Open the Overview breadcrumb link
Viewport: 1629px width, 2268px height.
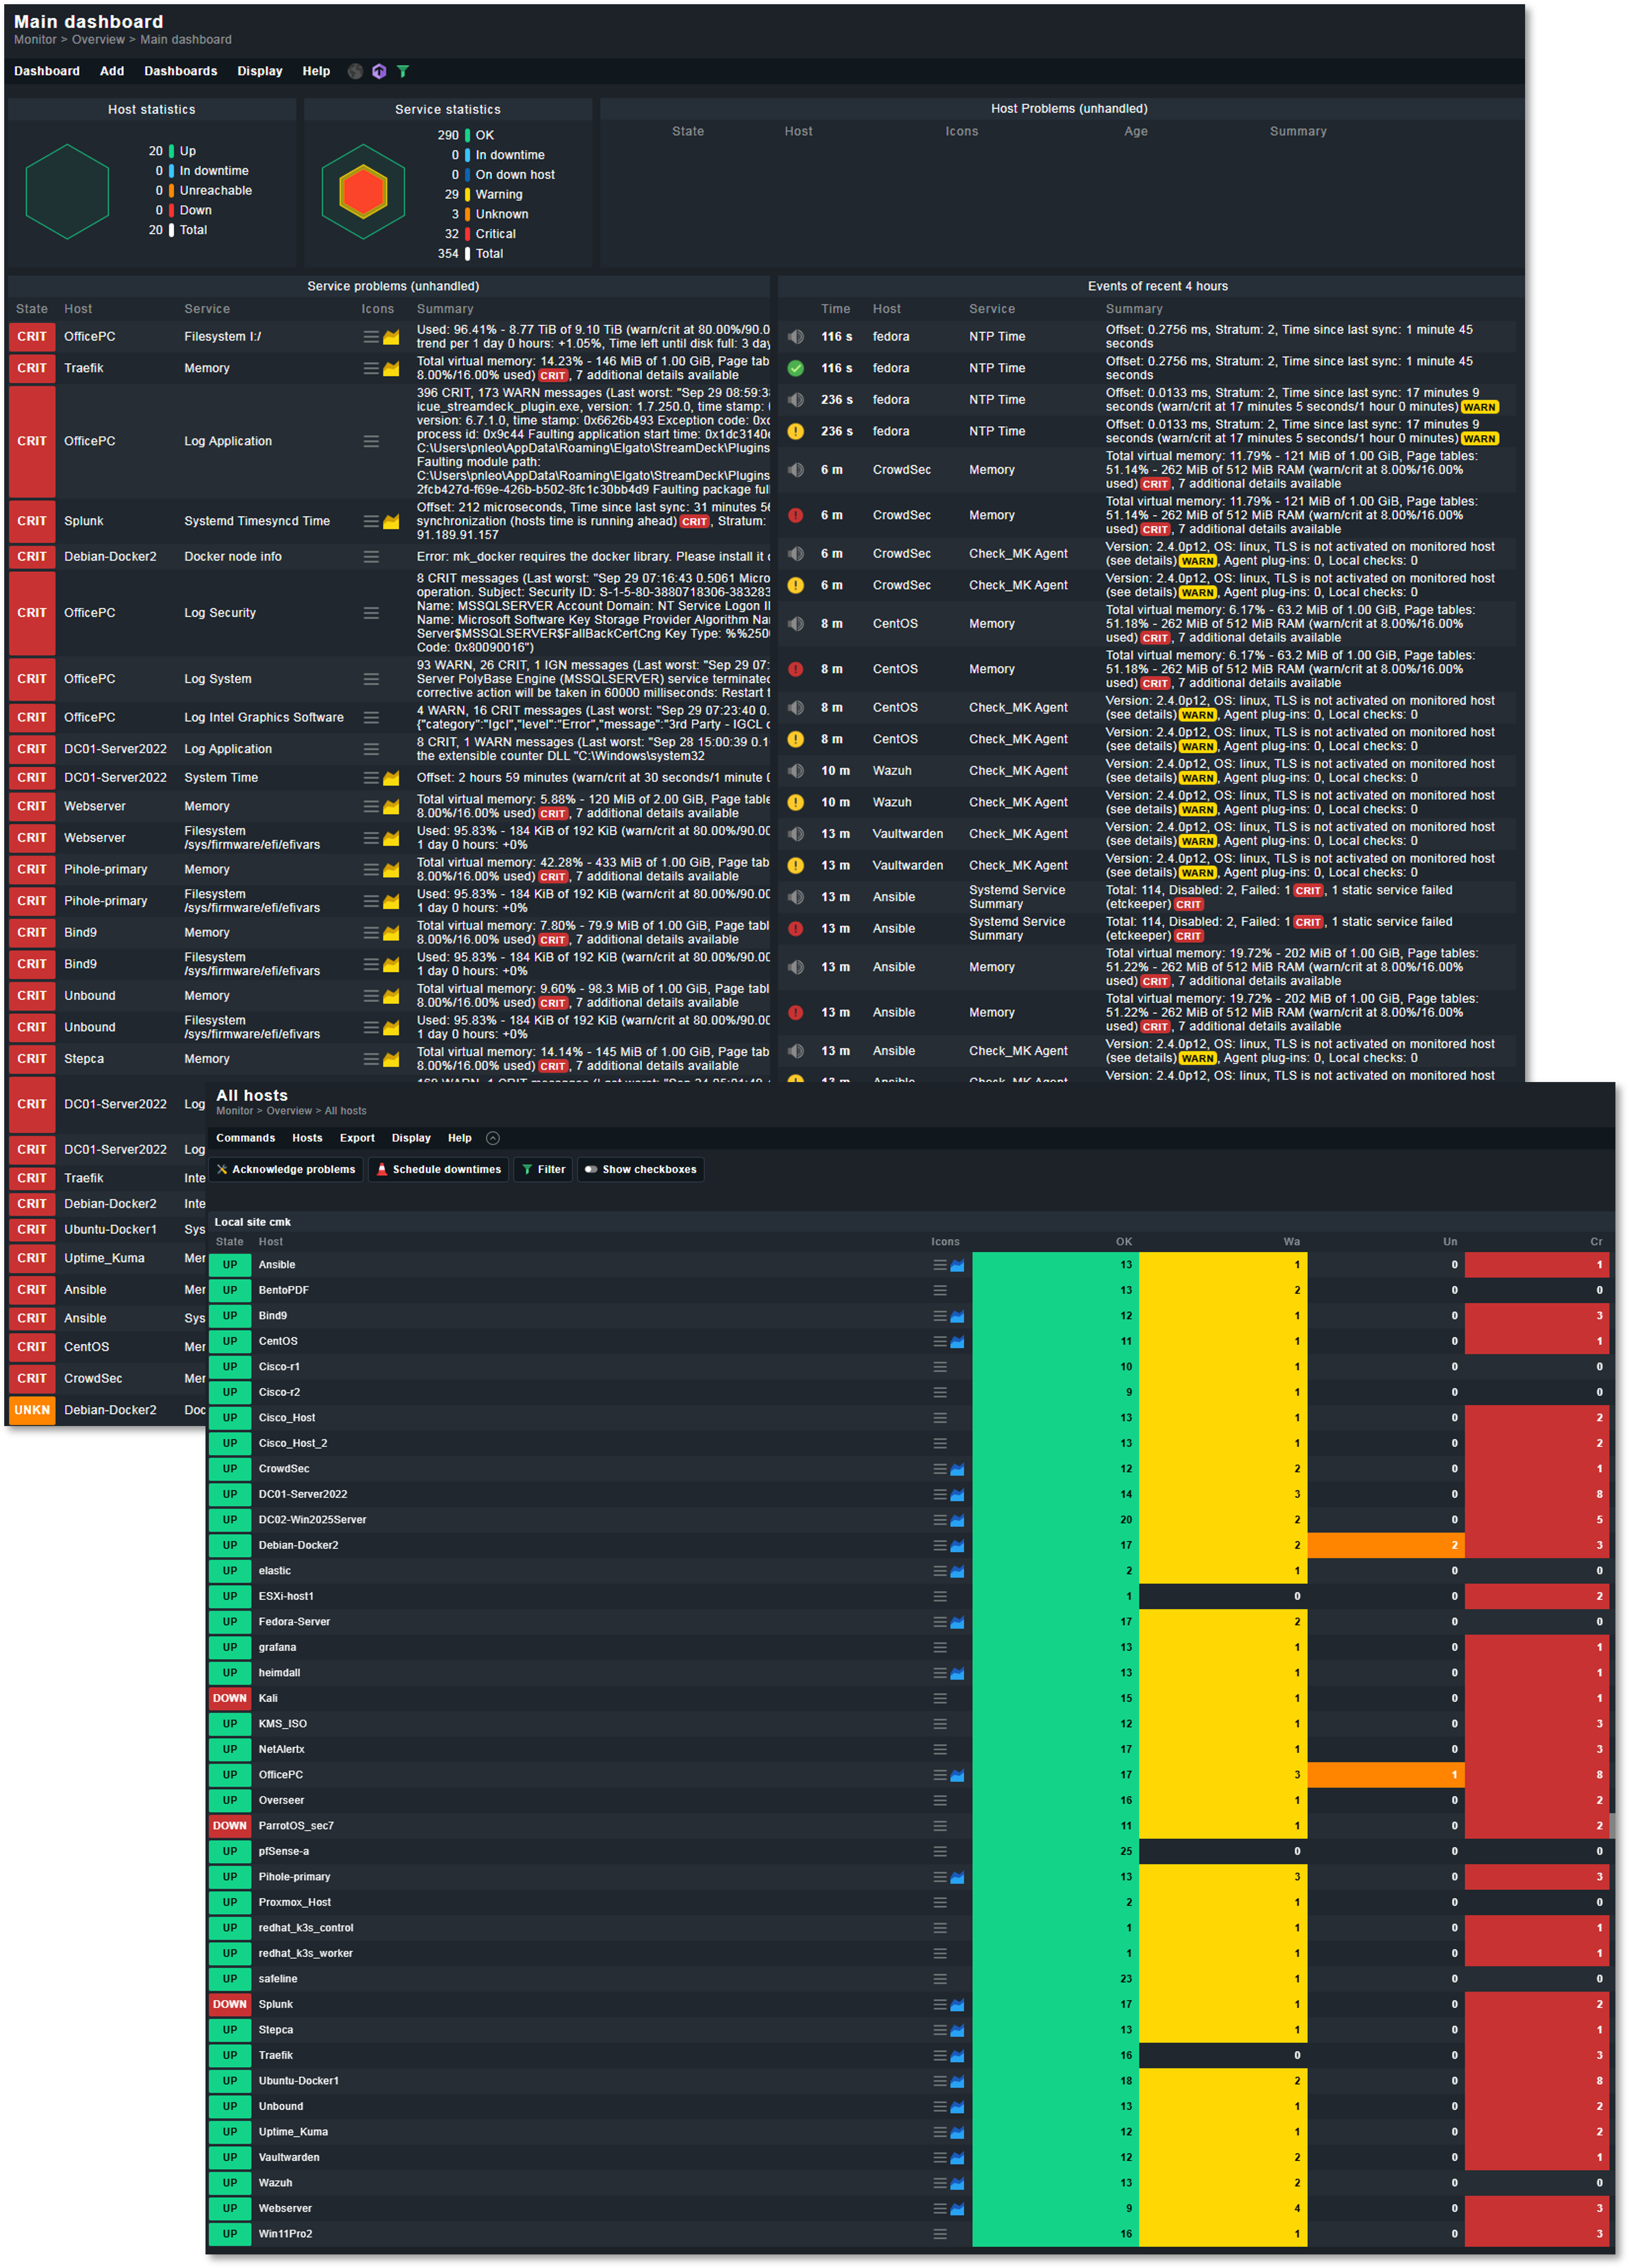pyautogui.click(x=98, y=39)
